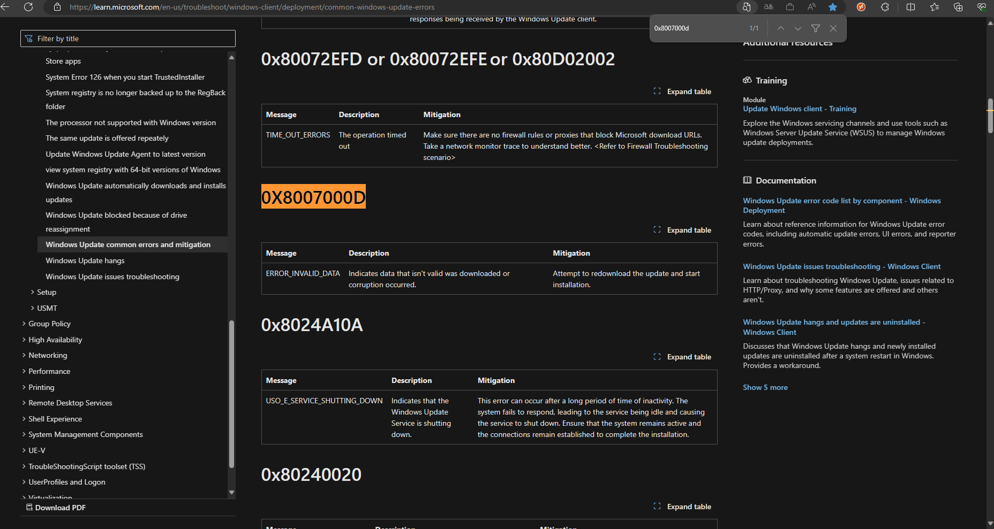
Task: Open processor not supported with Windows version
Action: point(131,122)
